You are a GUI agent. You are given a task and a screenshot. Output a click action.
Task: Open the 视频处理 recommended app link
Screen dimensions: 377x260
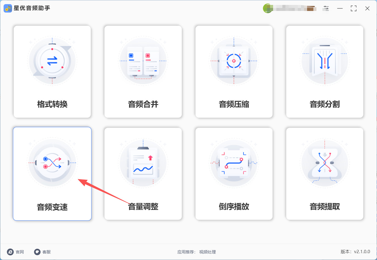(208, 252)
